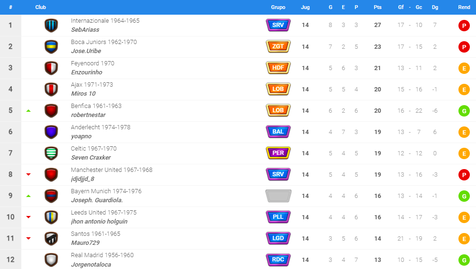Click the Santos black-white shield icon

pyautogui.click(x=51, y=238)
